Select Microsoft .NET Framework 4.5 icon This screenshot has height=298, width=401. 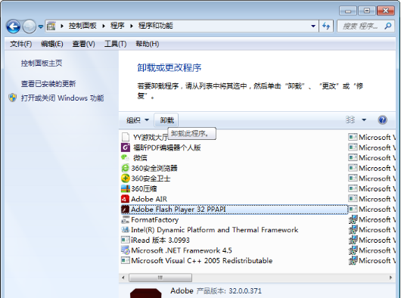[126, 250]
